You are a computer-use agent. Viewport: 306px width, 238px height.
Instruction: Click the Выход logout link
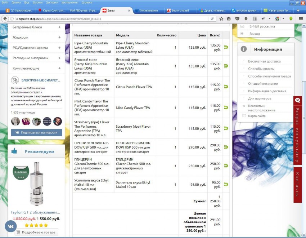[255, 34]
